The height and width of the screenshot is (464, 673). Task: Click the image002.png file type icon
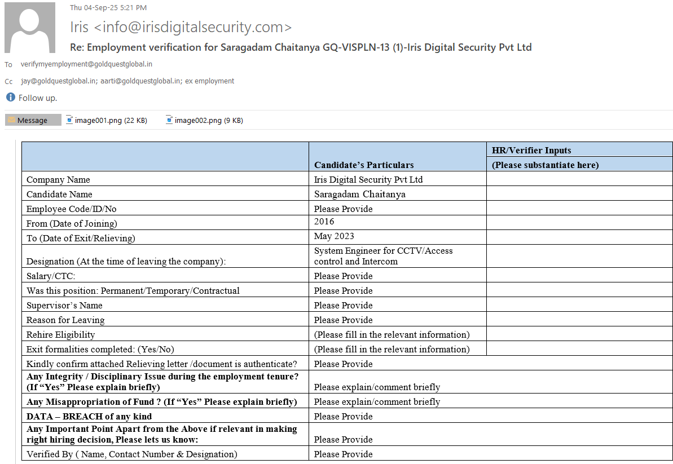(169, 120)
